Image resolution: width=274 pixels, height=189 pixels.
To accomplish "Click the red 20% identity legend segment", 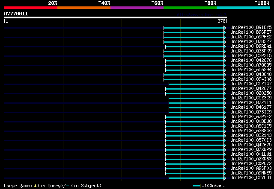I will click(31, 8).
